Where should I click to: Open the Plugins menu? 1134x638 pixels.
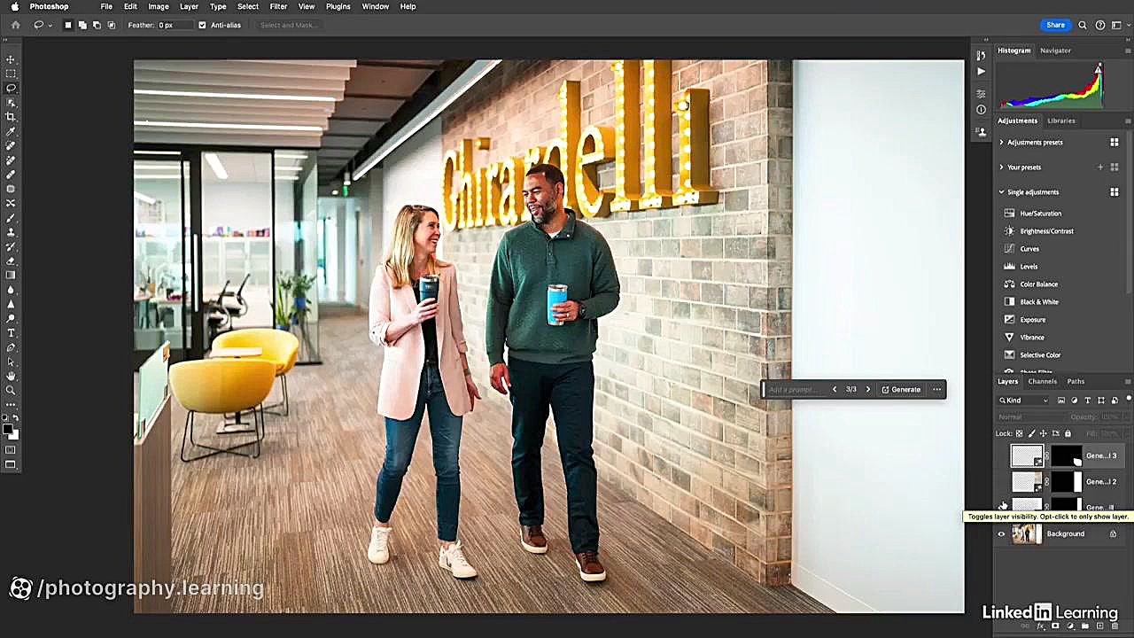point(338,6)
